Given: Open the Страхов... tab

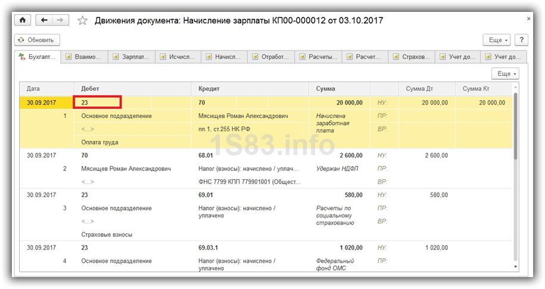Looking at the screenshot, I should tap(411, 57).
